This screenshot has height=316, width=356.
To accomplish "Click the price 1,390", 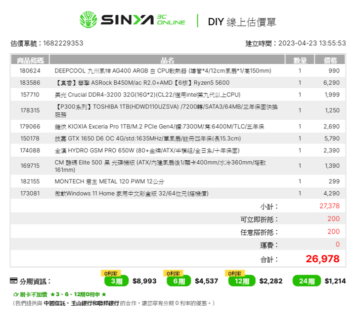I will pyautogui.click(x=332, y=166).
